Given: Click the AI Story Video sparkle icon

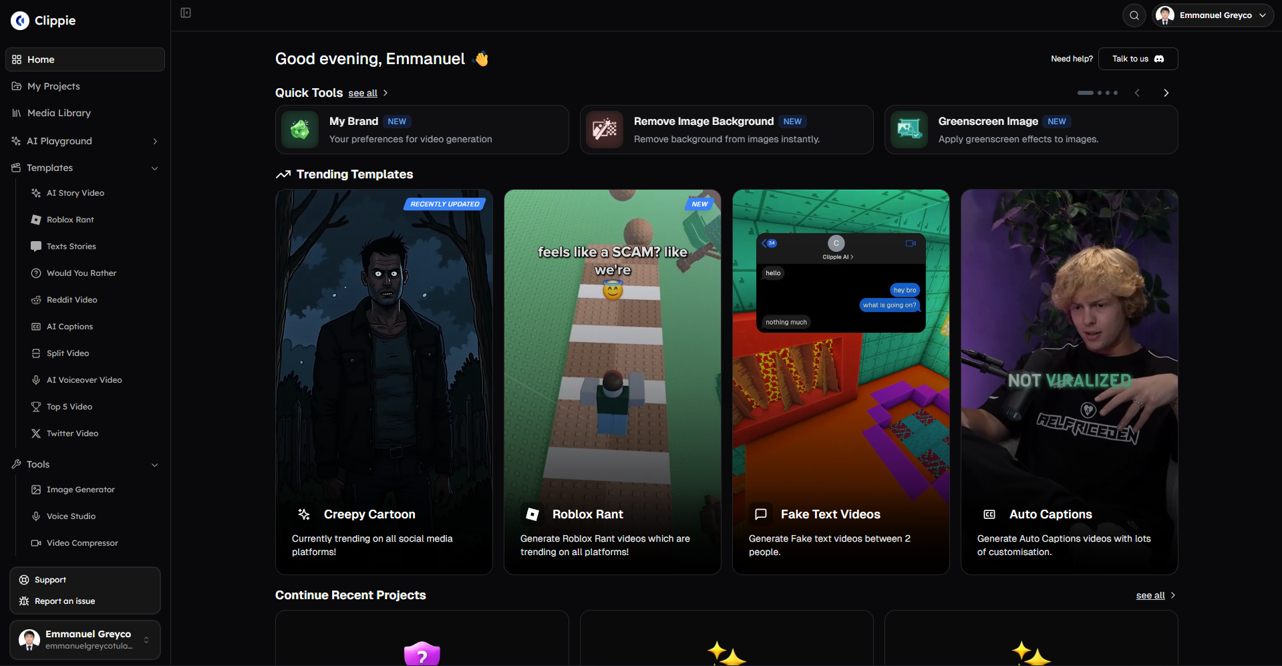Looking at the screenshot, I should [36, 193].
